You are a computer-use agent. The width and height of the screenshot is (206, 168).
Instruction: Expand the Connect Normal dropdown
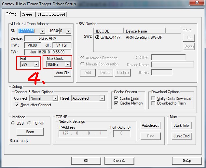[55, 98]
